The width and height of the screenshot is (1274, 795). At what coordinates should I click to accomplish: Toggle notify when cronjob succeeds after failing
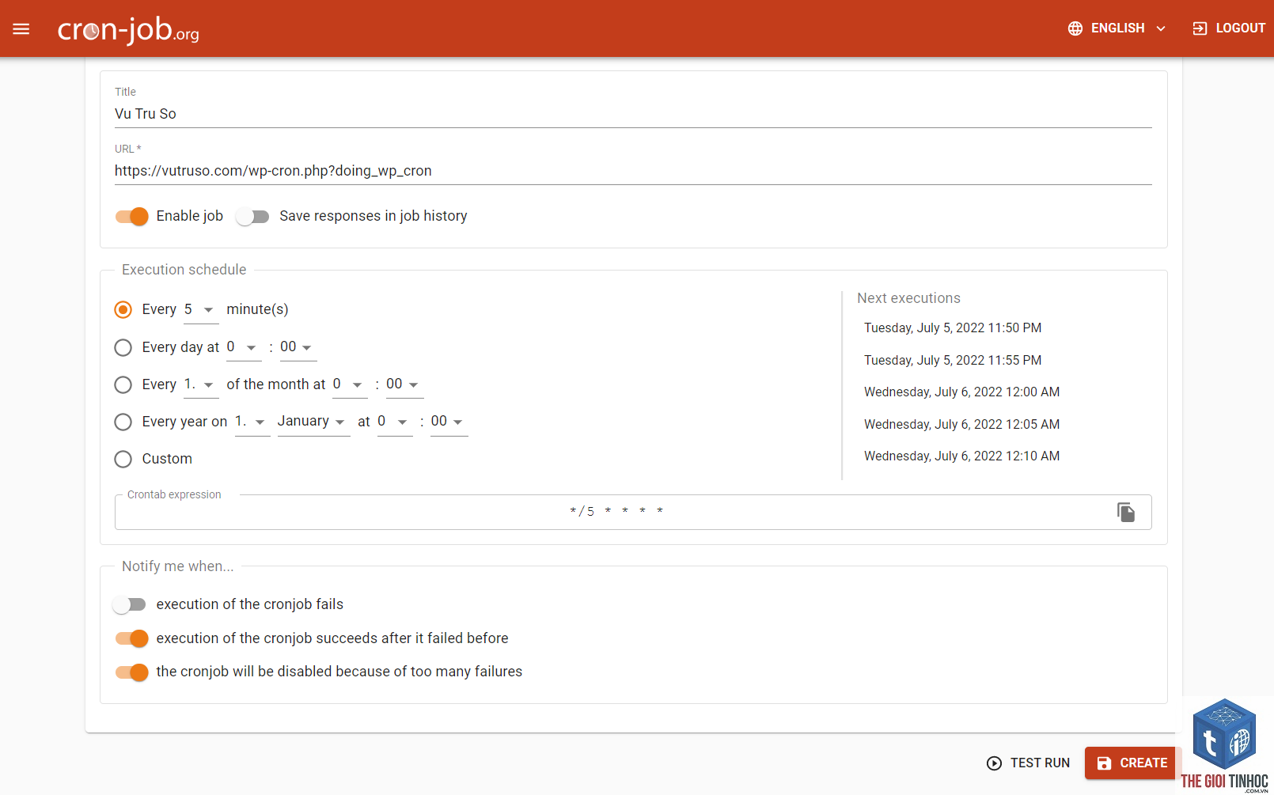132,638
